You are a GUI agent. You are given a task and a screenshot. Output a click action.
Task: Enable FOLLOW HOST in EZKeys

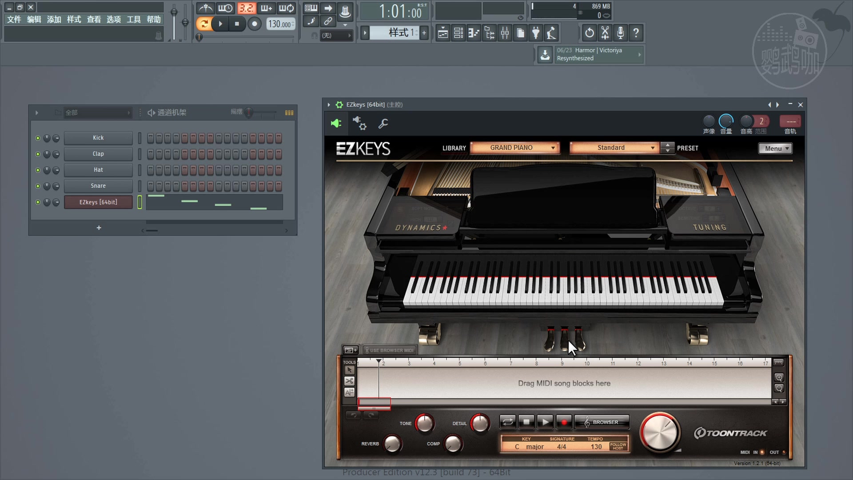618,447
